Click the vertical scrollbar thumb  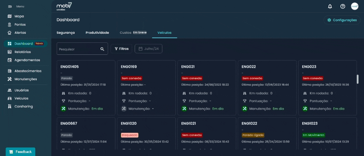coord(357,79)
